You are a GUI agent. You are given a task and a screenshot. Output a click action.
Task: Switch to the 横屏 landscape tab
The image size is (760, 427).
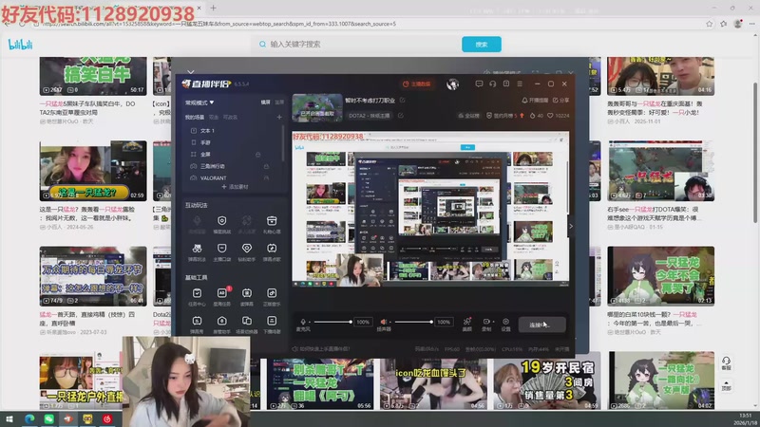(x=266, y=102)
